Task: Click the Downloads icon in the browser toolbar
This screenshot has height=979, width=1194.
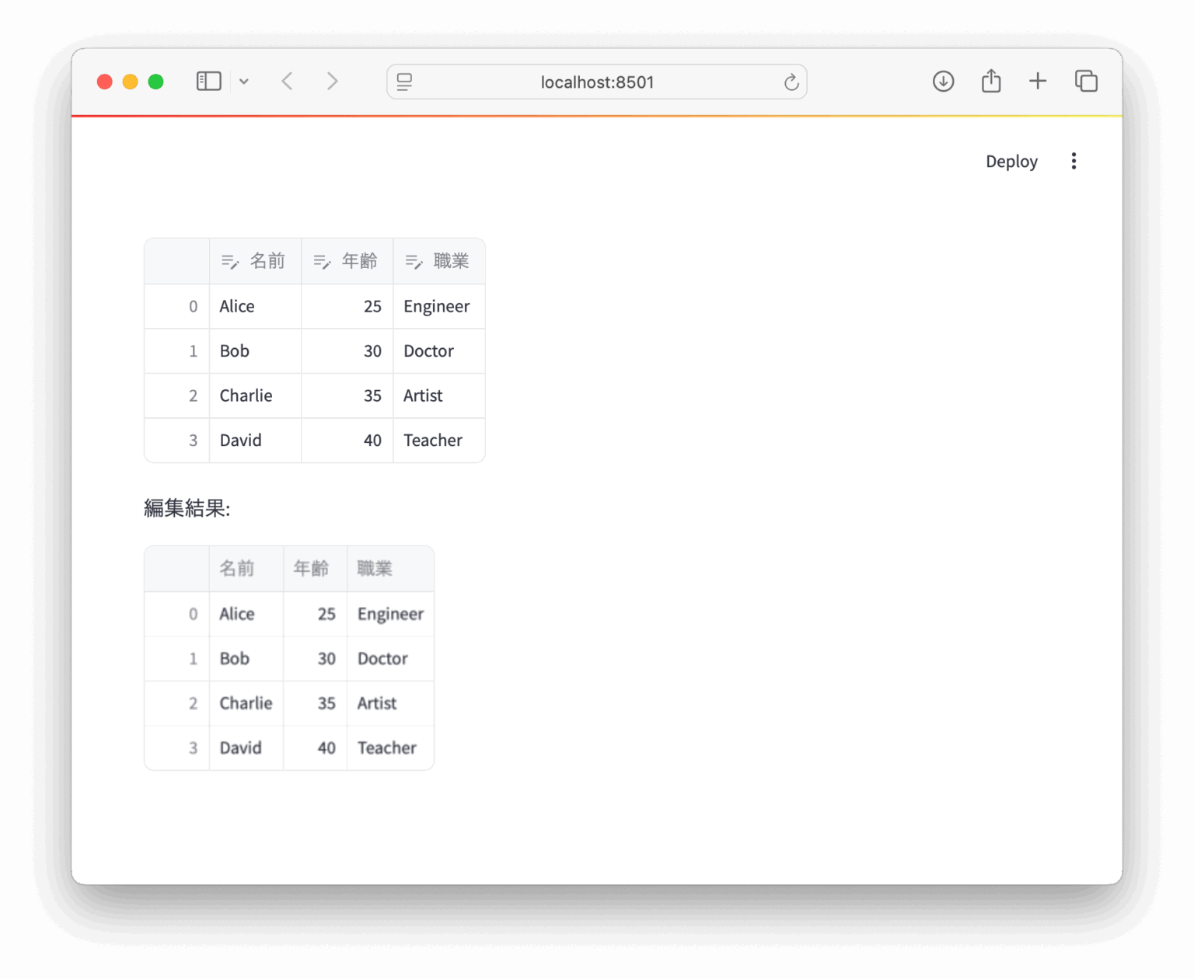Action: [943, 81]
